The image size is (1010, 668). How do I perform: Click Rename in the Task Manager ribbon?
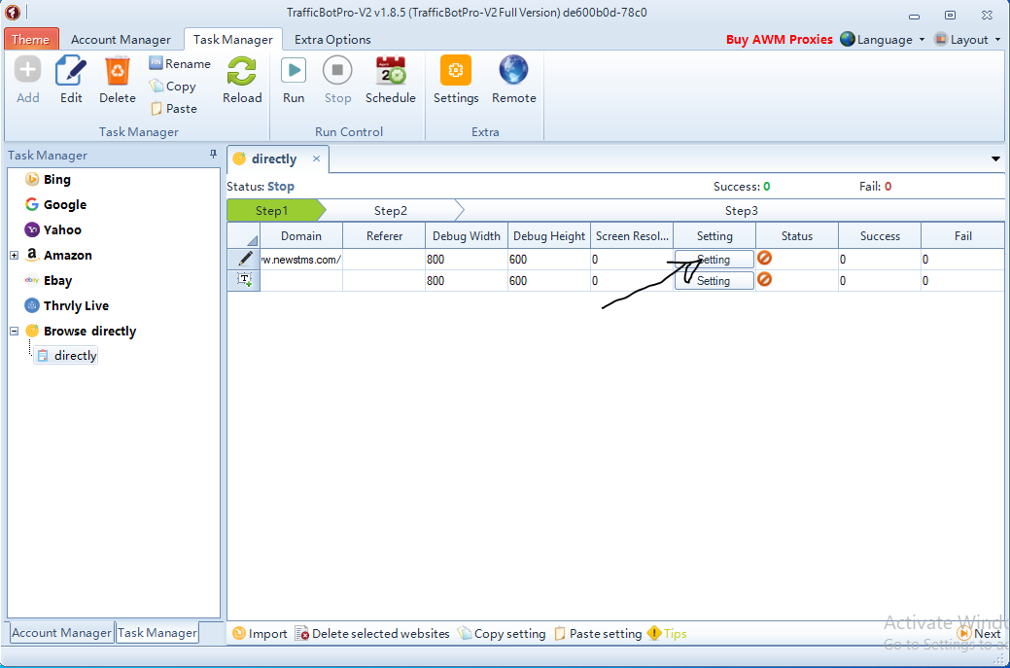coord(180,63)
